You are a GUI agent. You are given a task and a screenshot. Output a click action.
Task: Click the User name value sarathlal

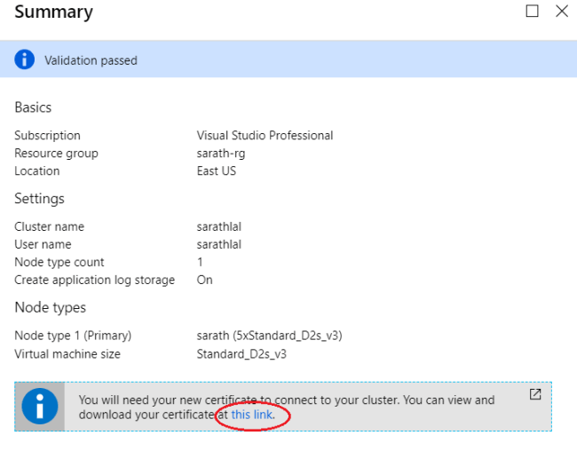[219, 244]
